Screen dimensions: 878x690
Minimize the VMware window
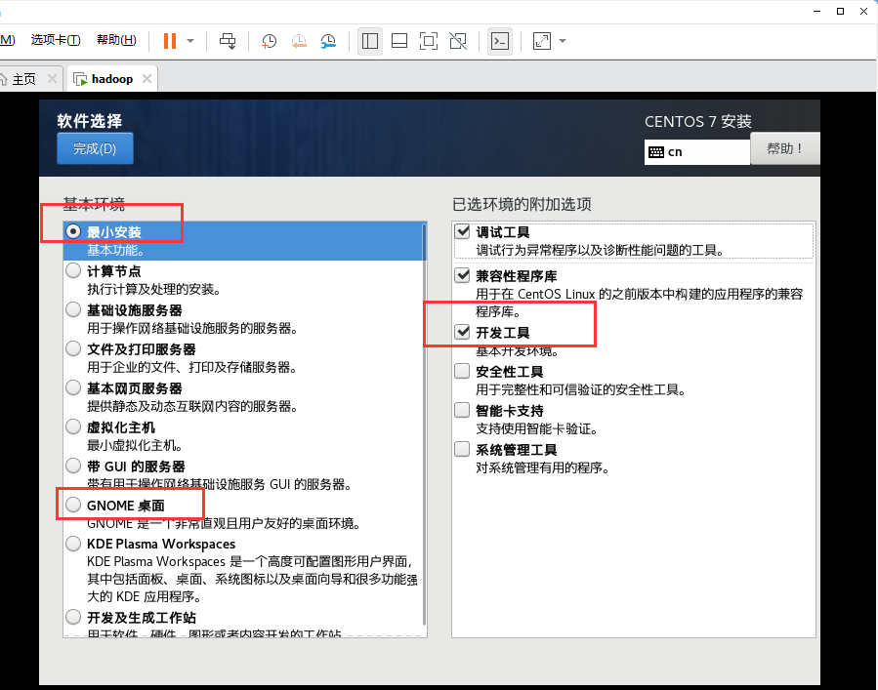[817, 11]
